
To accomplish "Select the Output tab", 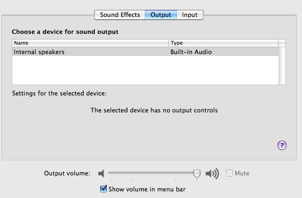I will (x=160, y=15).
